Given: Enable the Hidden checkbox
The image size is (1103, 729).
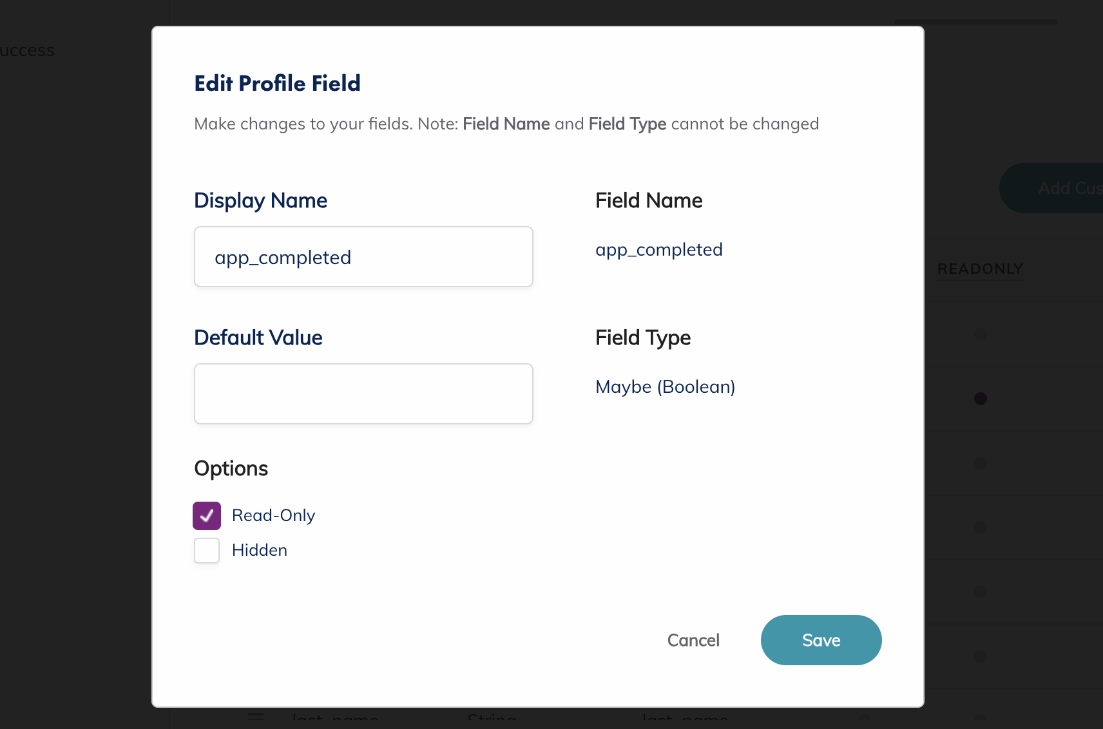Looking at the screenshot, I should (207, 551).
